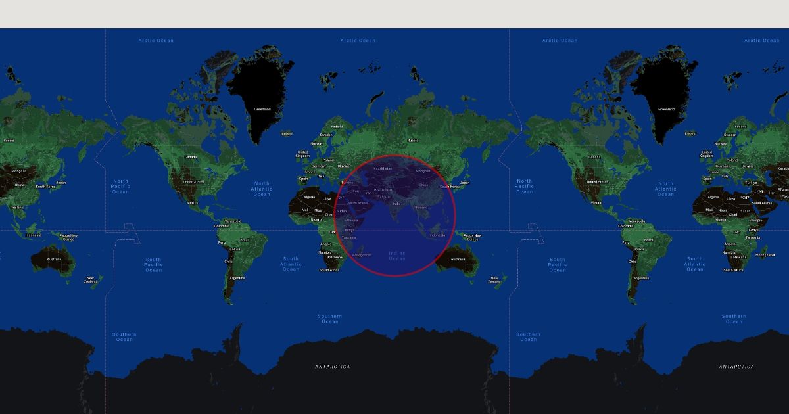The height and width of the screenshot is (414, 789).
Task: Select Ethiopia label inside the red circle
Action: tap(352, 220)
